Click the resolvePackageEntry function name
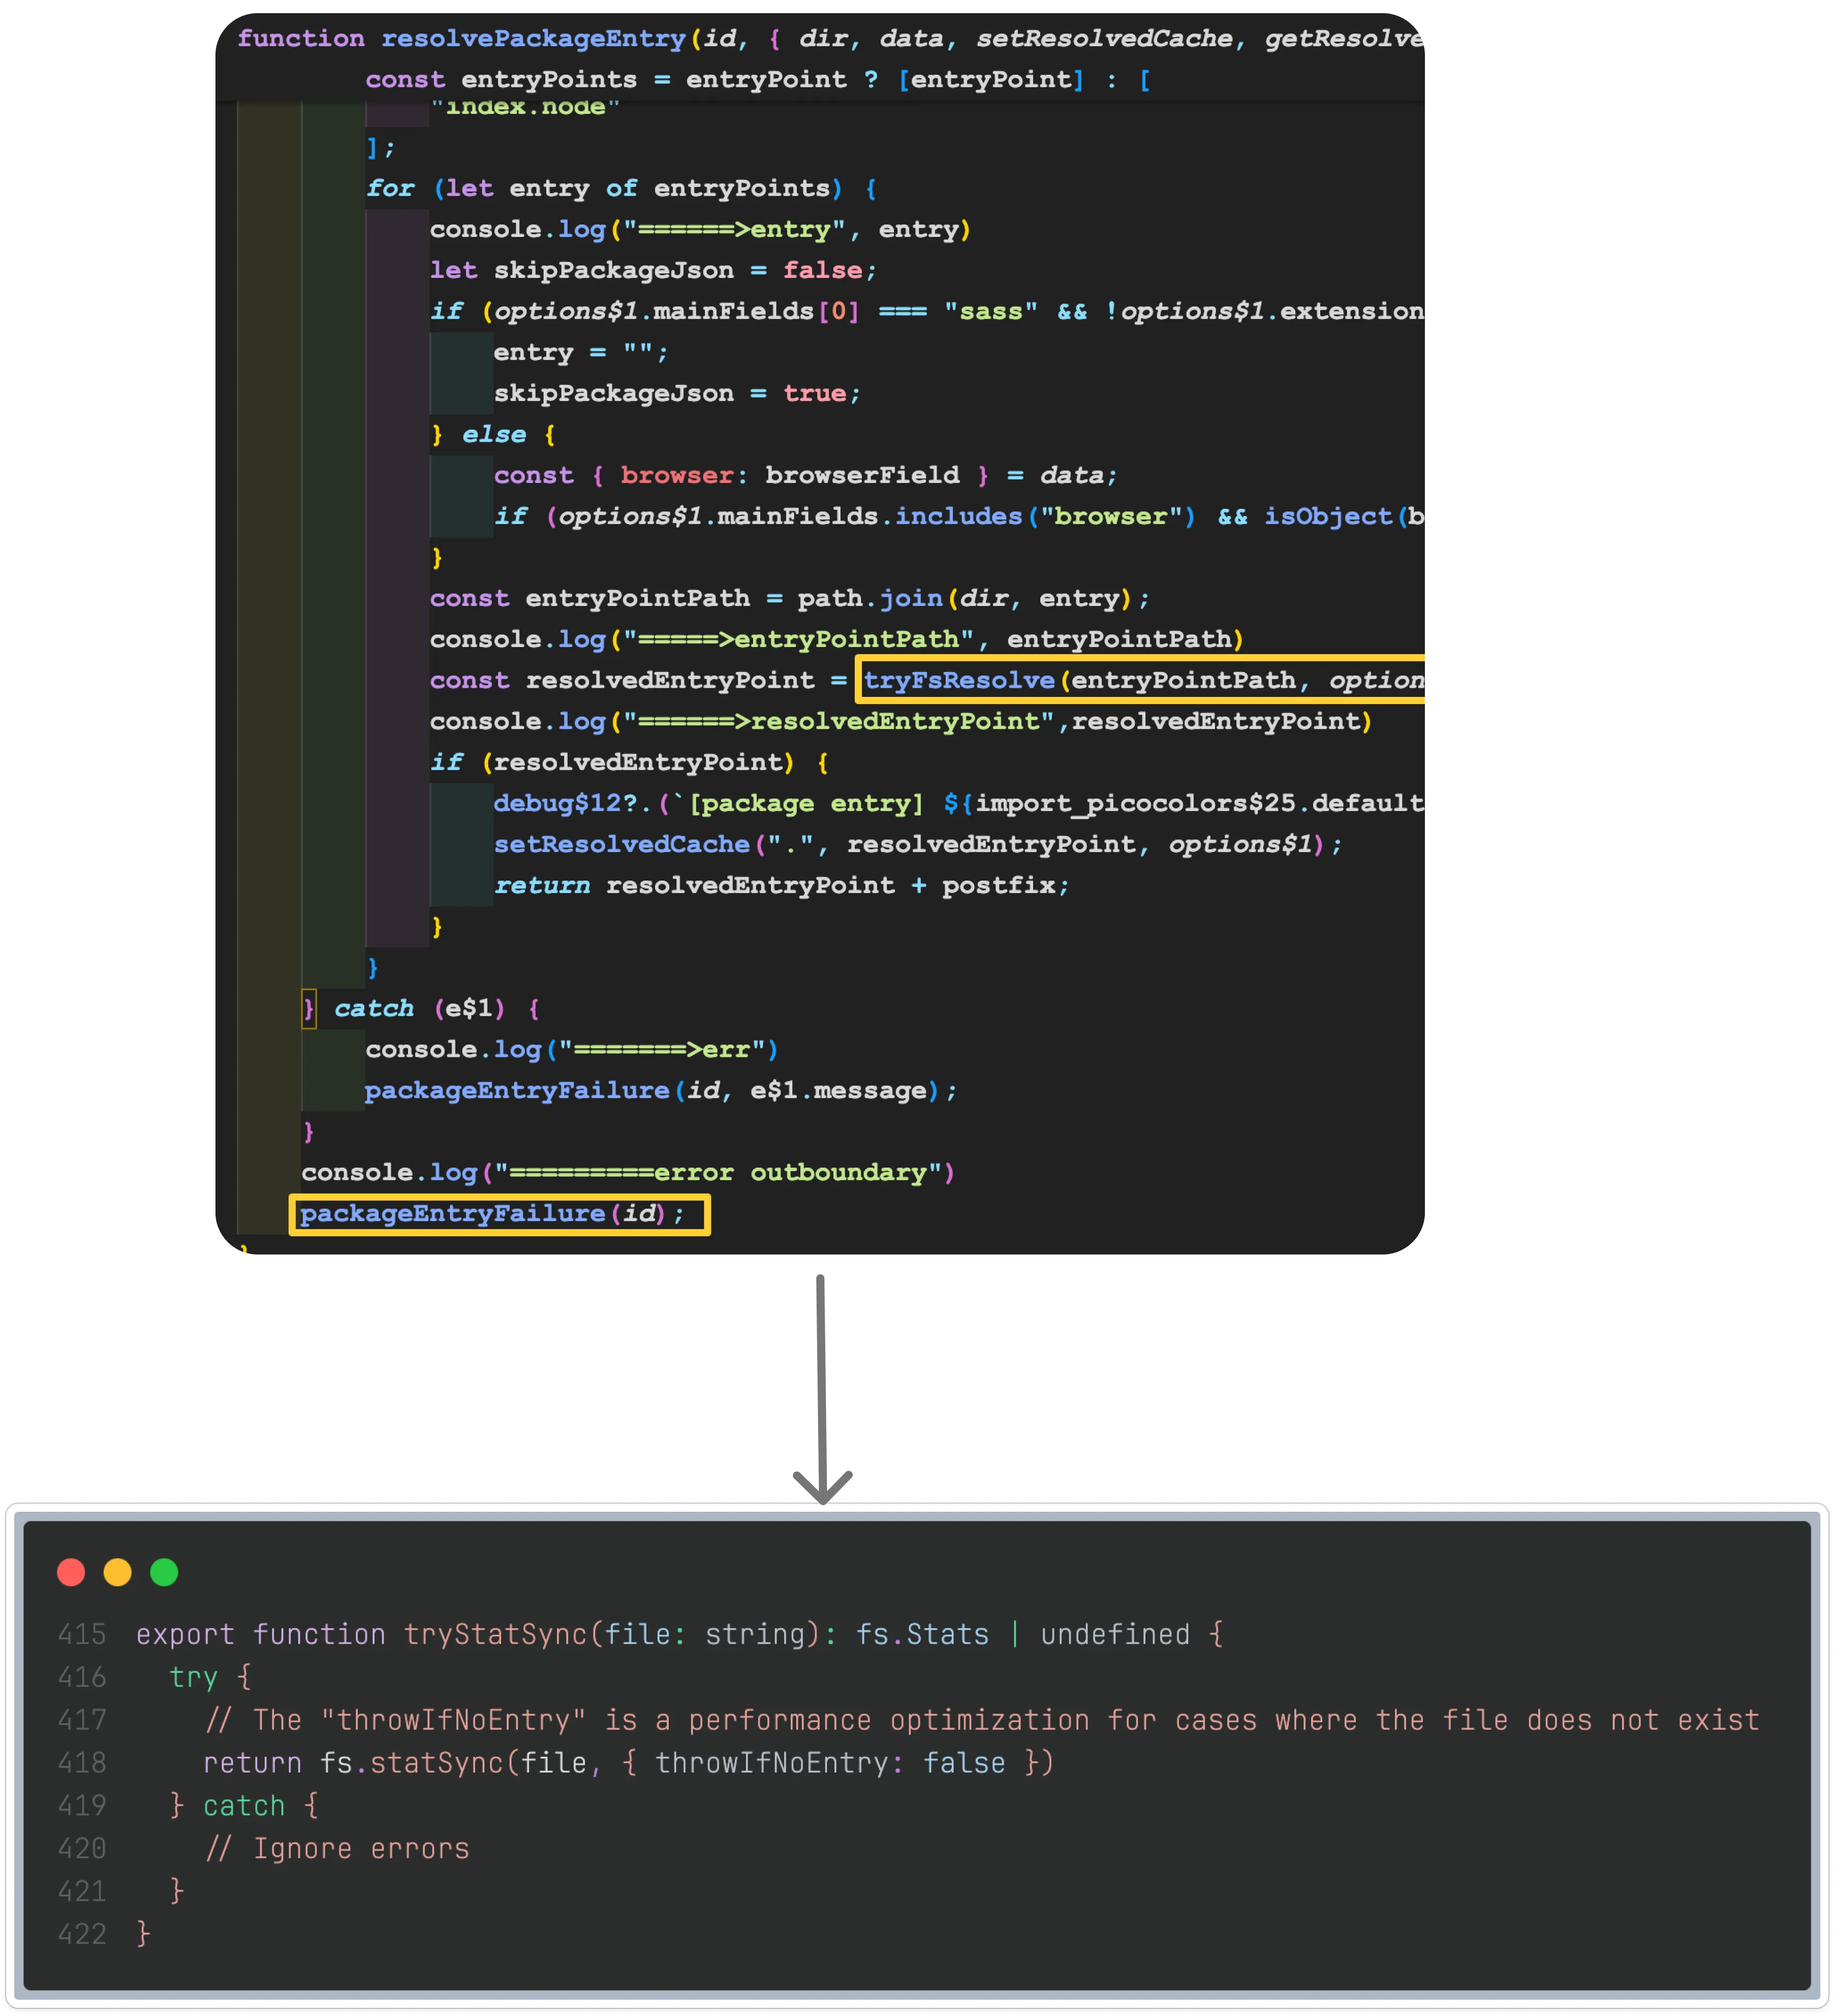The image size is (1835, 2016). click(x=534, y=39)
